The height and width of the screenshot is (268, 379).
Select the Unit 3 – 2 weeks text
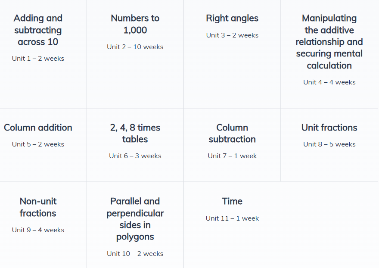232,35
